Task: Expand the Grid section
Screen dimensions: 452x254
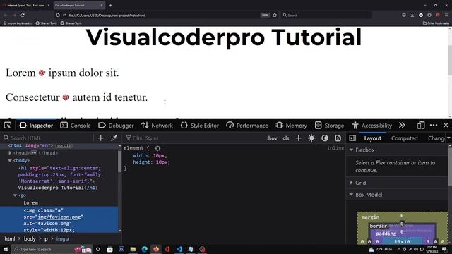Action: tap(351, 183)
